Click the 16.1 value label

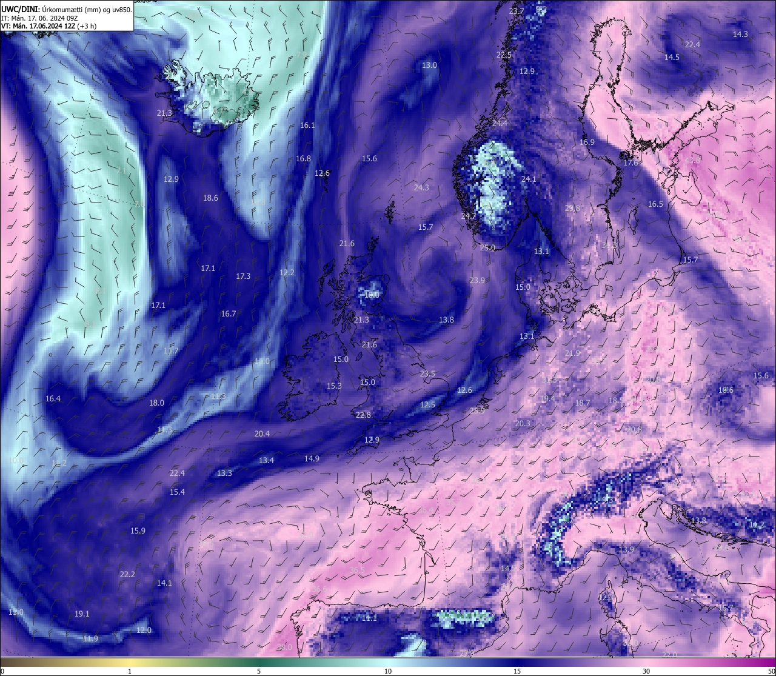[307, 125]
